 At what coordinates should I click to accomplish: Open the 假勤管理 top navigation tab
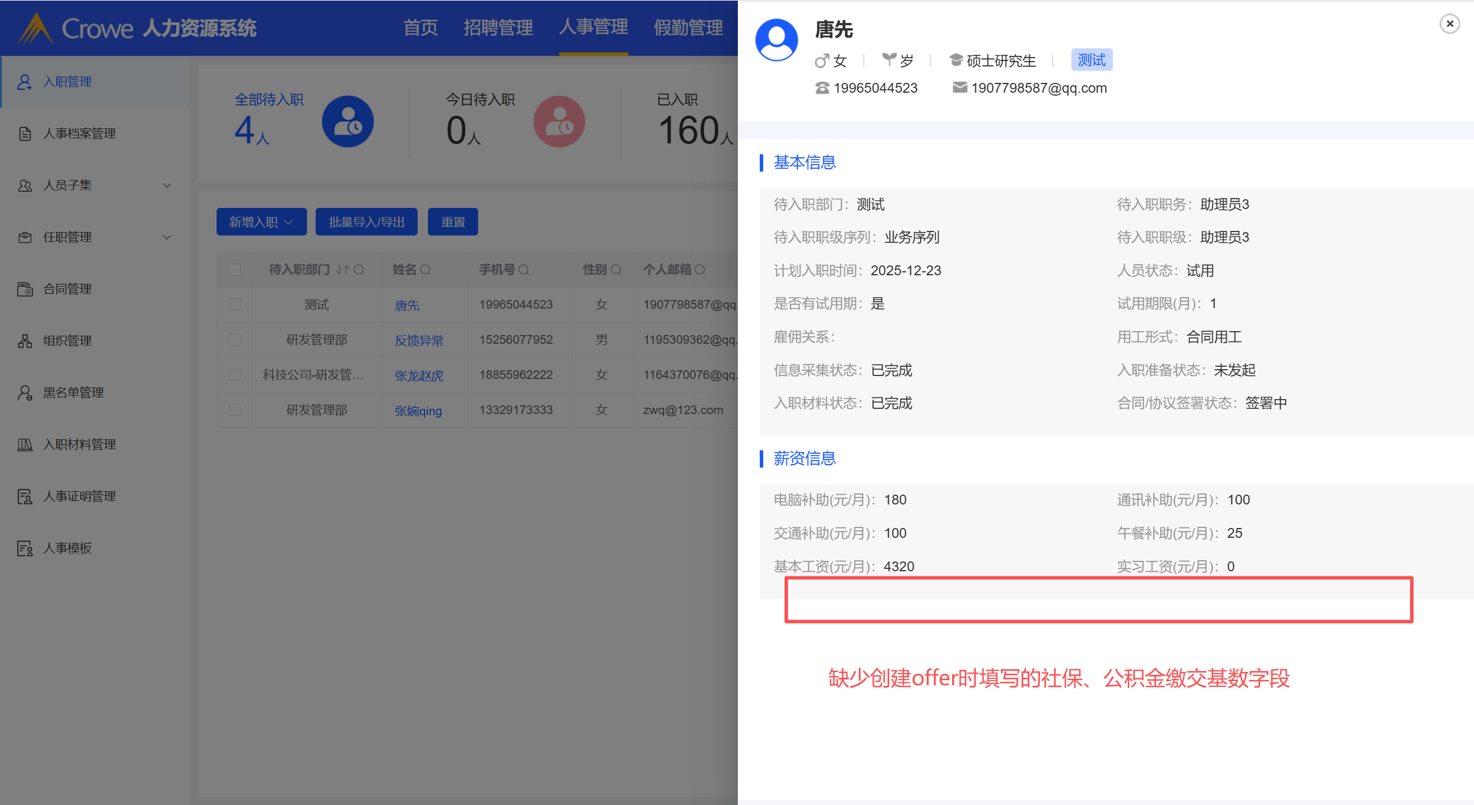click(688, 28)
